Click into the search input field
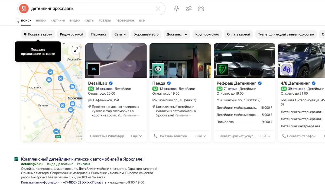Screen dimensions: 325x184 (x=92, y=8)
